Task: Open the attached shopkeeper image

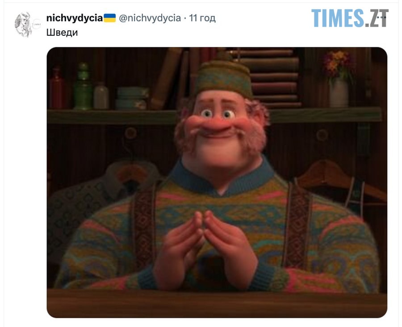Action: coord(217,182)
